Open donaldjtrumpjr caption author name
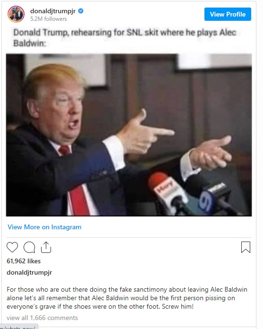263x329 pixels. [x=29, y=272]
